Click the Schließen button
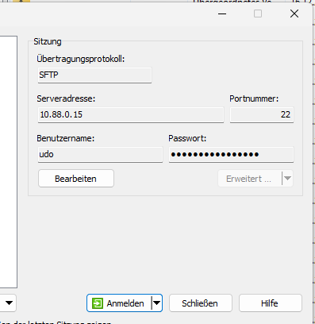The width and height of the screenshot is (315, 324). (201, 303)
